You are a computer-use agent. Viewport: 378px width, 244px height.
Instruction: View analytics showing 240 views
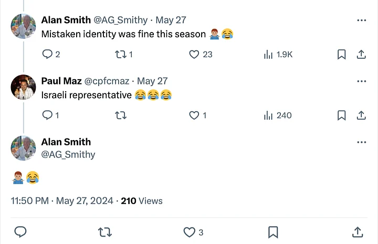[268, 115]
